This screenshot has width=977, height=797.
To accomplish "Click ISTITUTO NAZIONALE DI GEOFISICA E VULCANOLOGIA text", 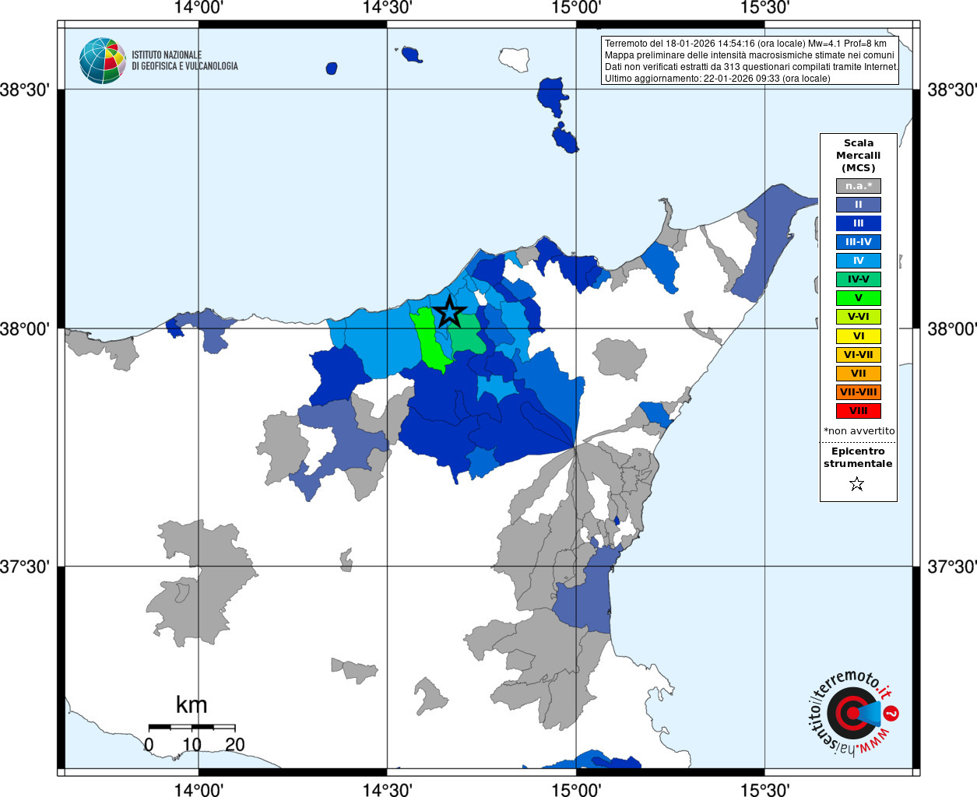I will click(x=185, y=61).
